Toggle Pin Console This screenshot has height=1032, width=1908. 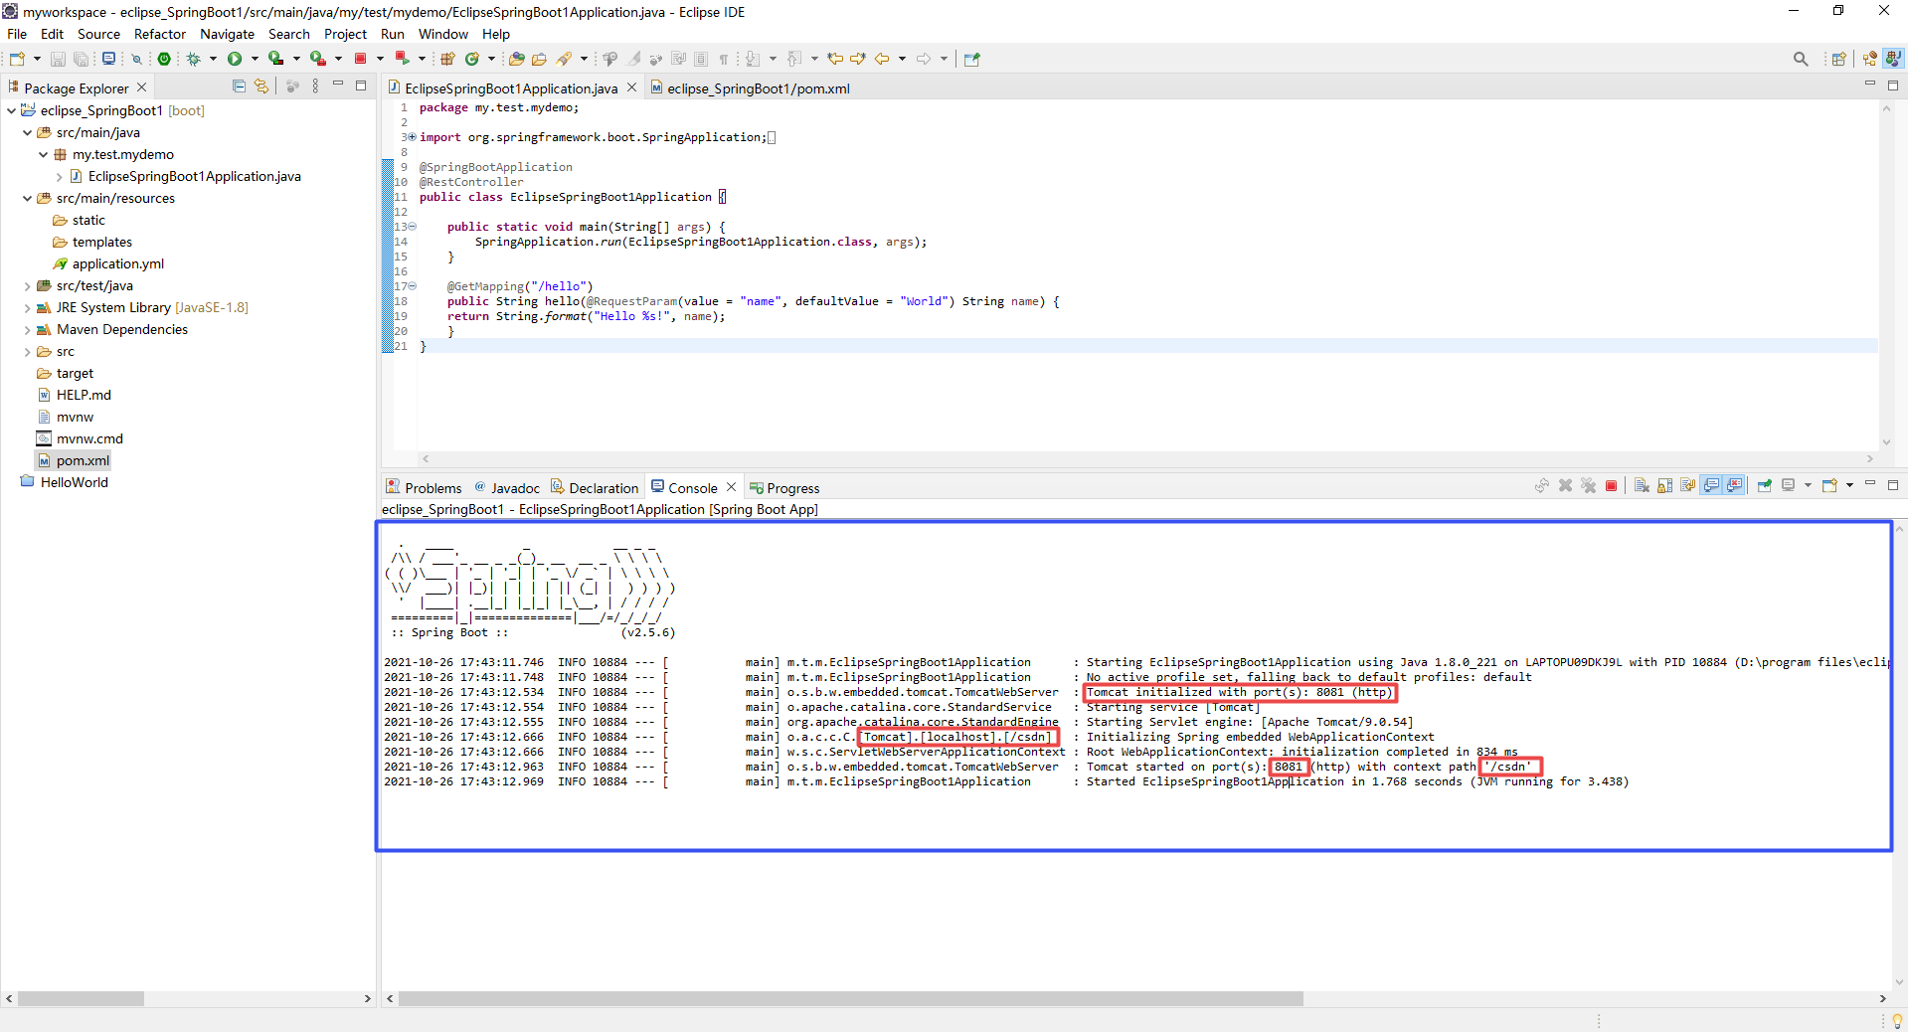(x=1765, y=486)
